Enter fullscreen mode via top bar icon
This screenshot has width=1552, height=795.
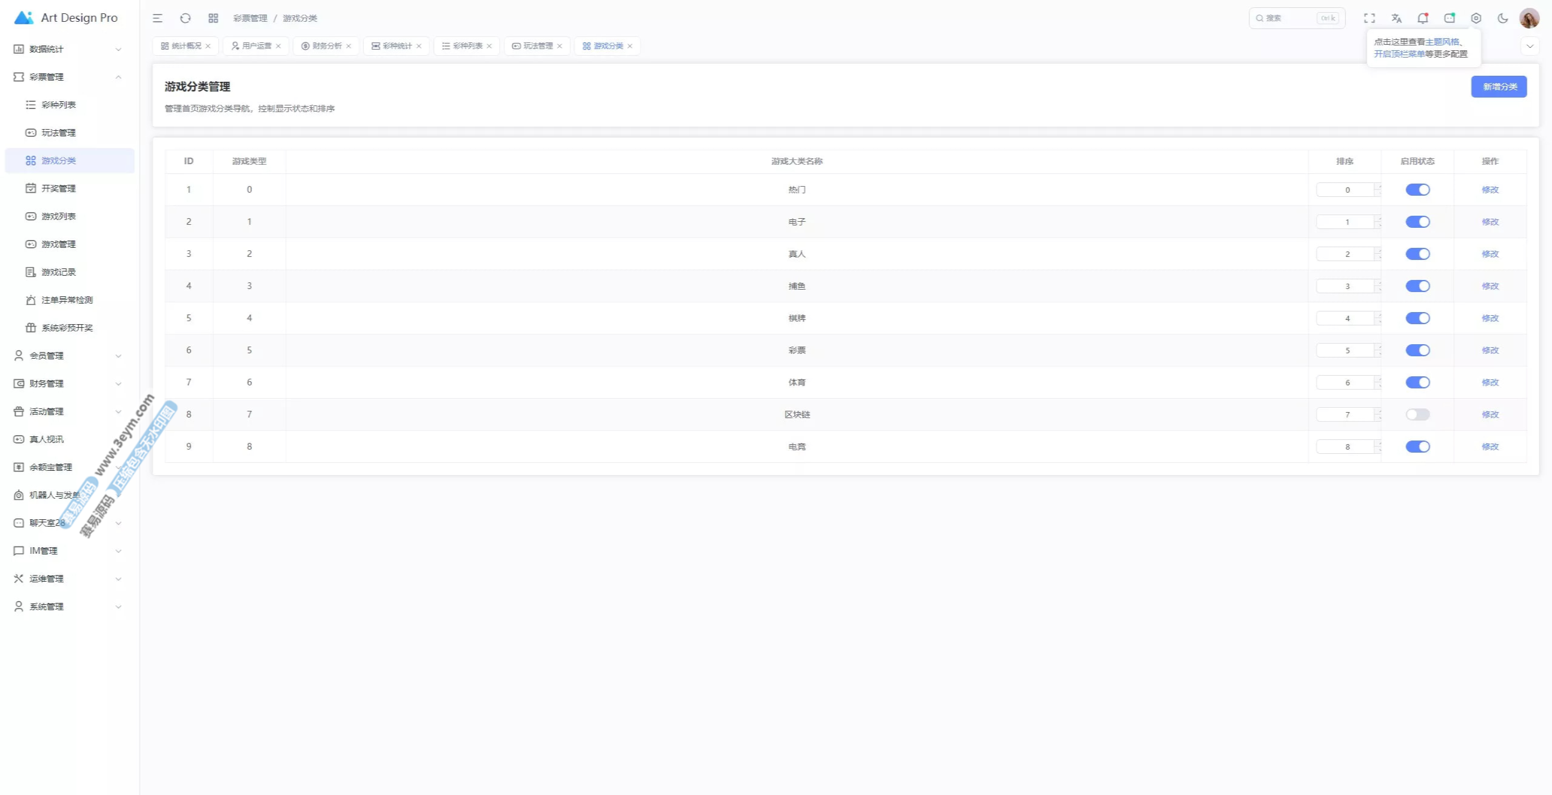[x=1370, y=18]
